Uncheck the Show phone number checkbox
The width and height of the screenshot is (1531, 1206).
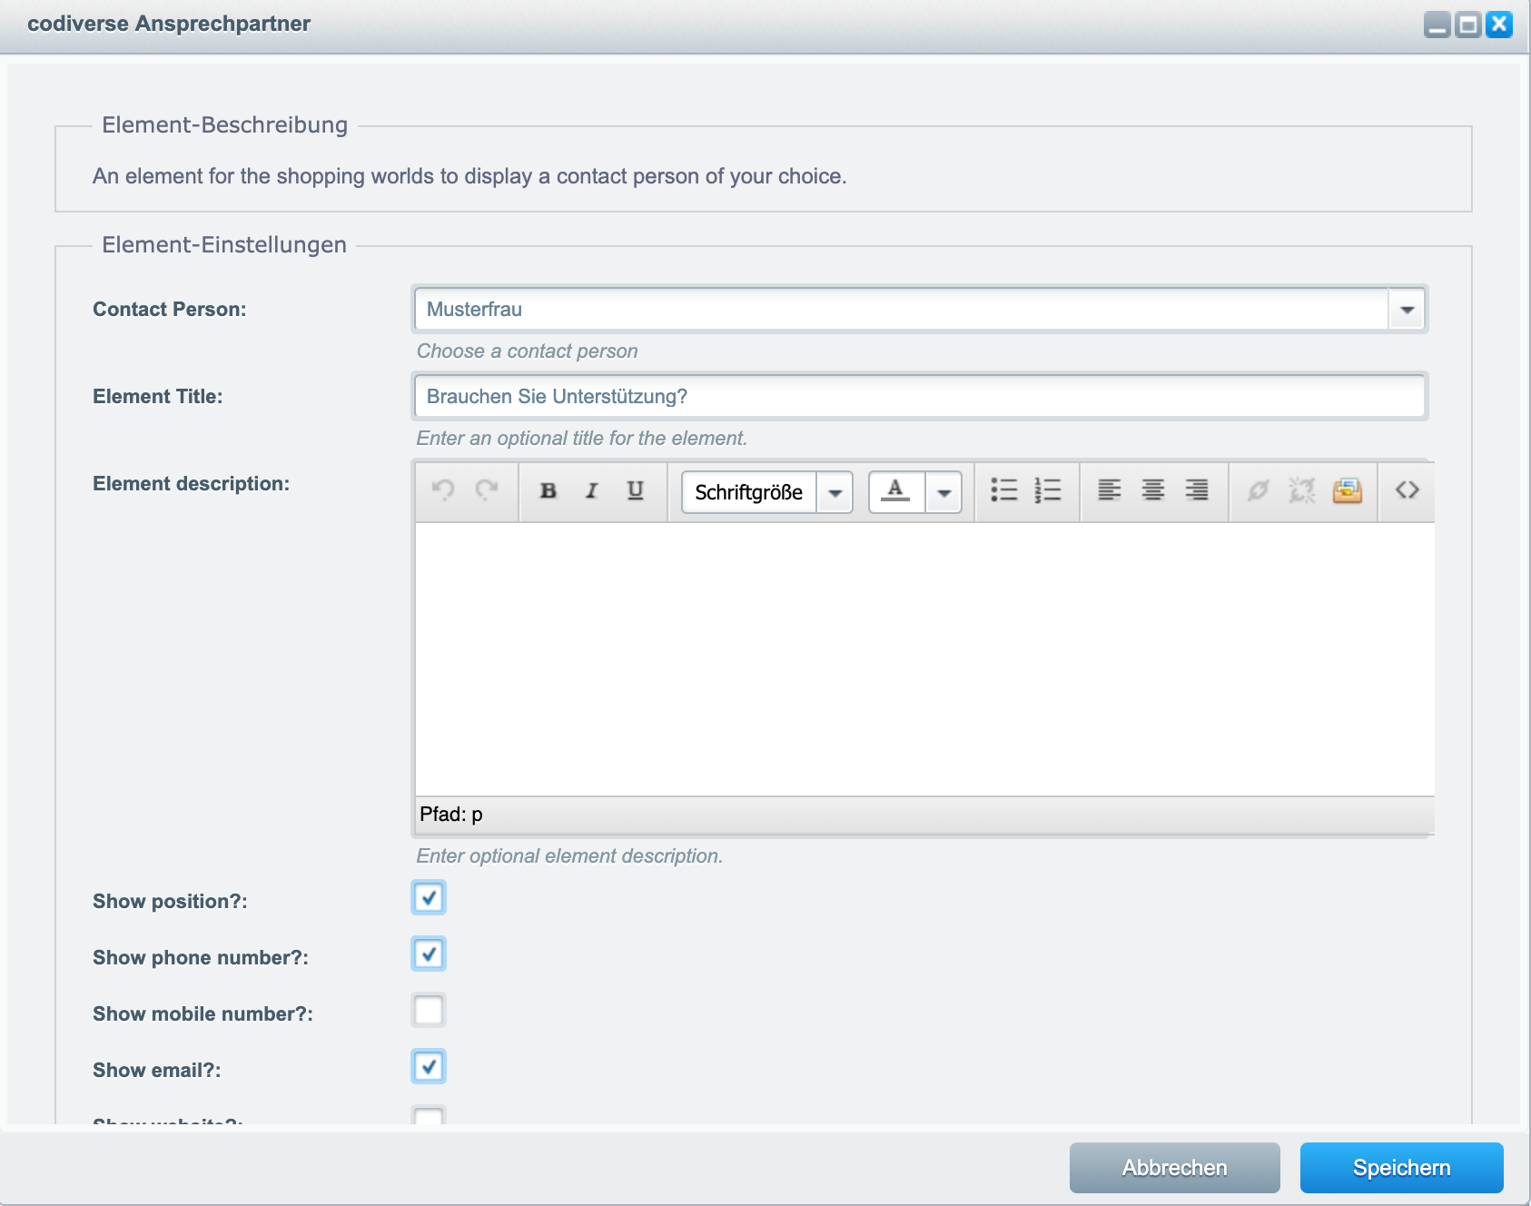[429, 954]
